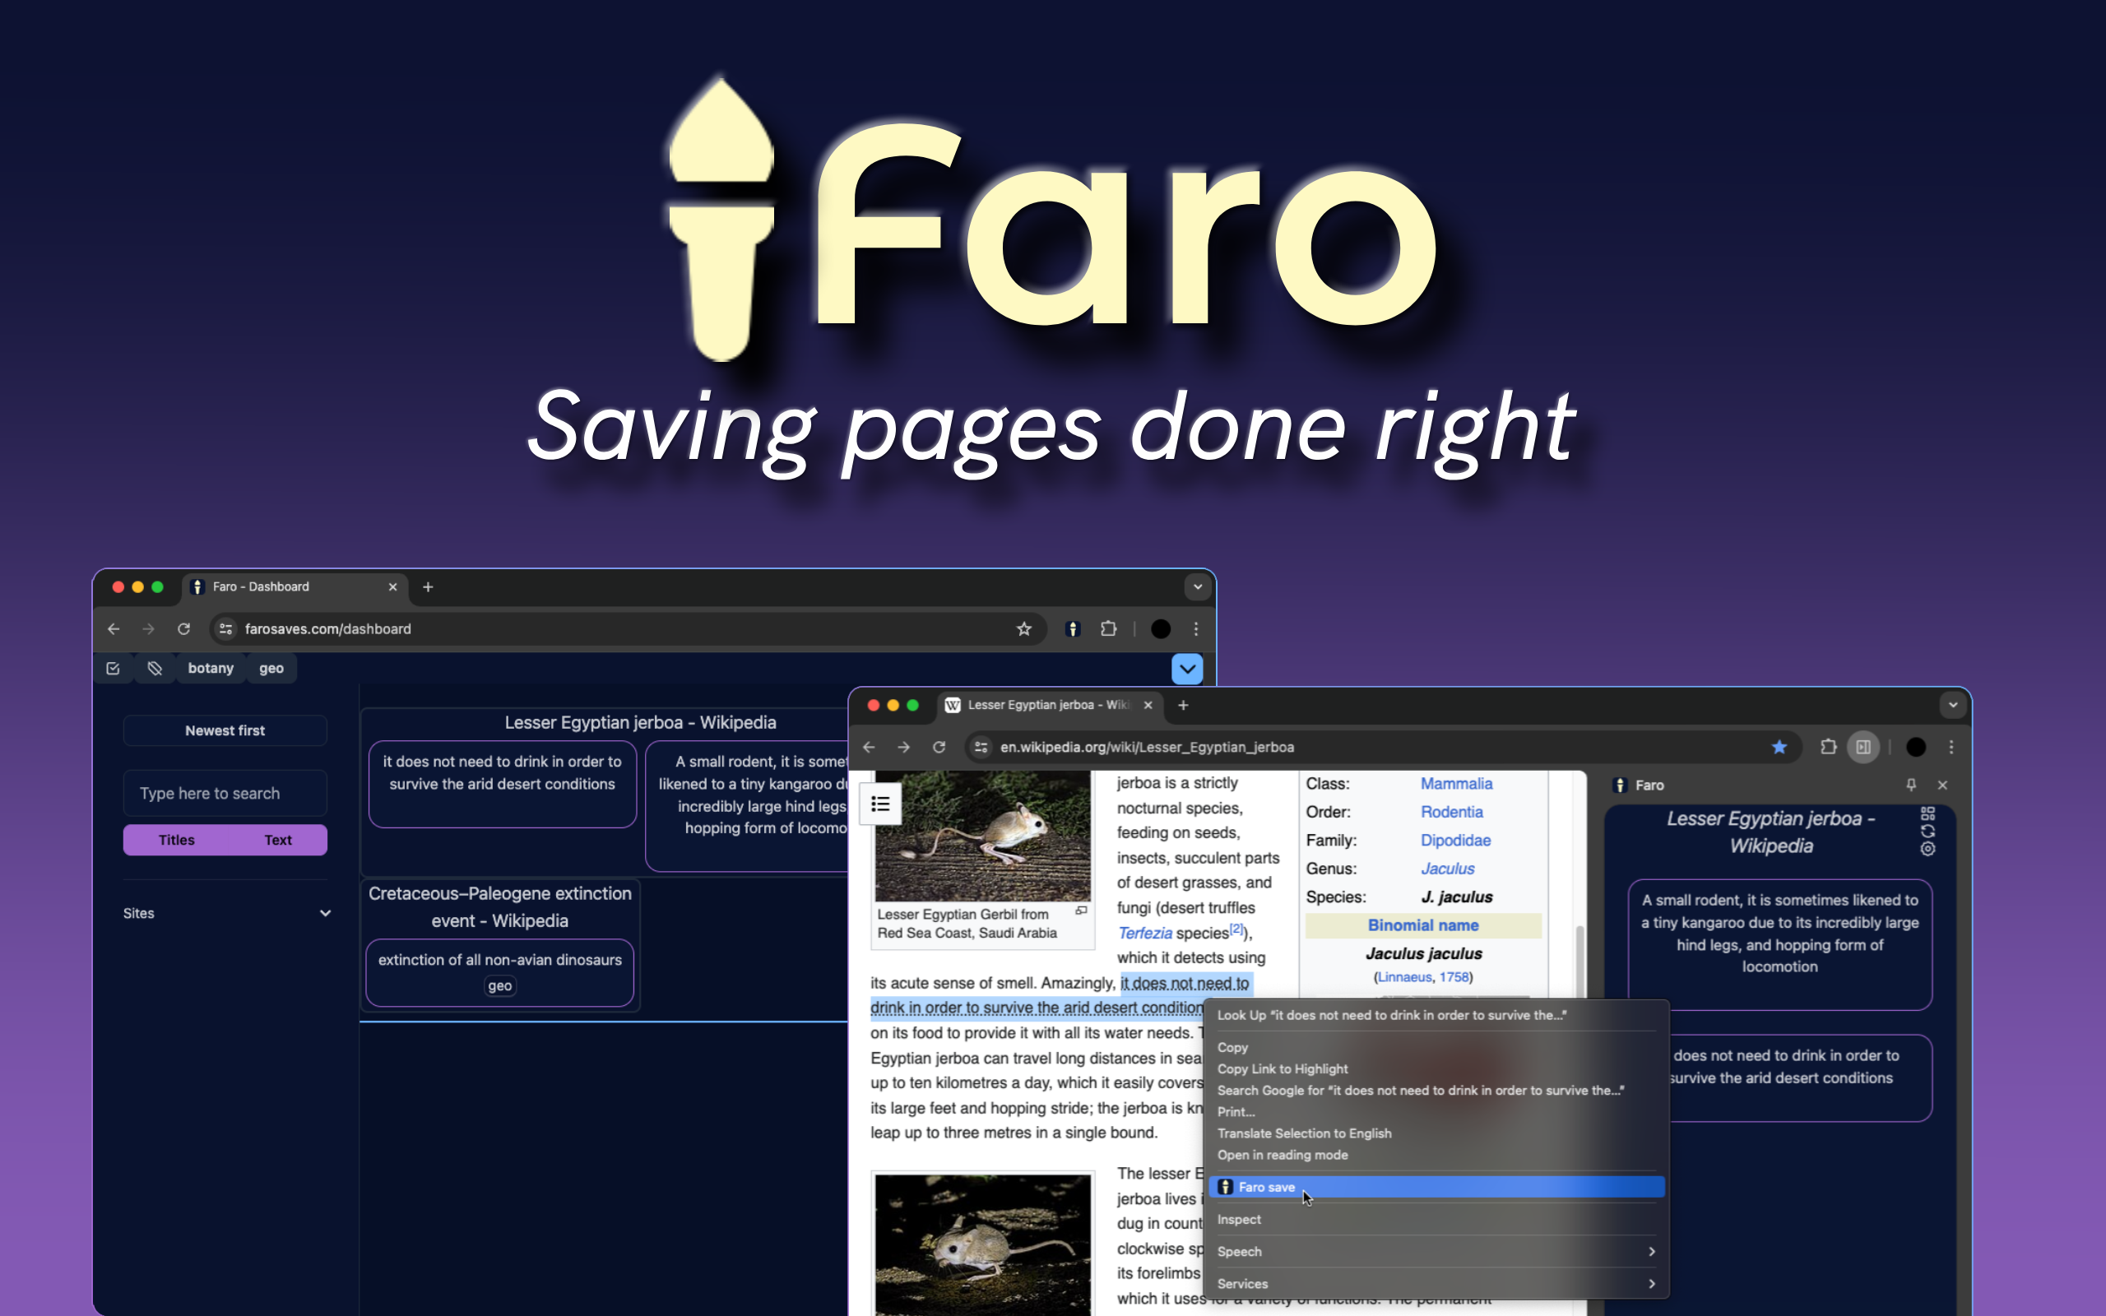The width and height of the screenshot is (2106, 1316).
Task: Open profile avatar in the dashboard window
Action: [x=1161, y=628]
